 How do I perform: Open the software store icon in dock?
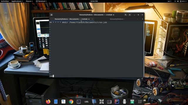[63, 101]
